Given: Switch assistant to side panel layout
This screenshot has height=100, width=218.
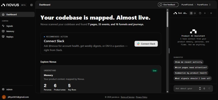Looking at the screenshot, I should click(x=191, y=13).
